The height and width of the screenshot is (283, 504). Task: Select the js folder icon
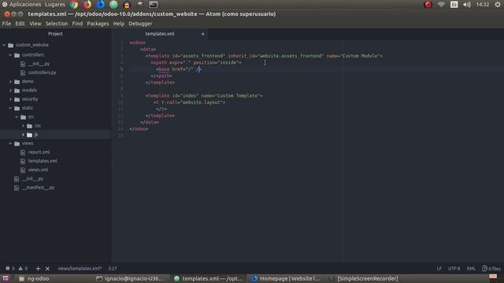[x=30, y=134]
